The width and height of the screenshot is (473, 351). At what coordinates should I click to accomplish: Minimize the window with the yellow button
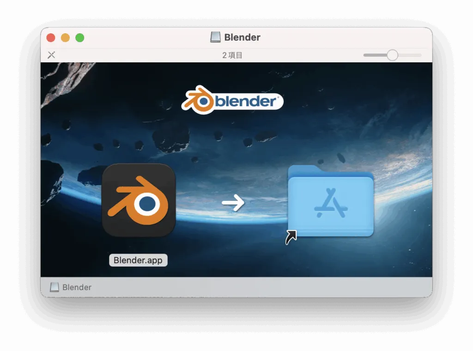tap(65, 38)
